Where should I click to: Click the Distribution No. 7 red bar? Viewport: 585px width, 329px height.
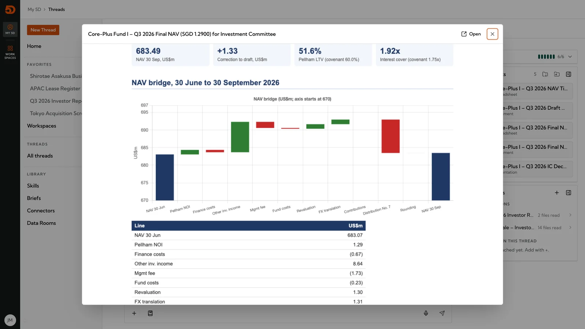(x=390, y=136)
